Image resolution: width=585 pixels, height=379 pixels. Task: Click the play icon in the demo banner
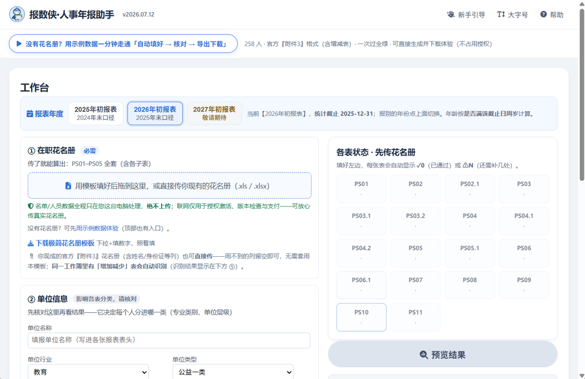point(19,44)
